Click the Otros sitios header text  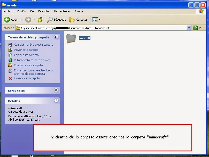point(16,91)
